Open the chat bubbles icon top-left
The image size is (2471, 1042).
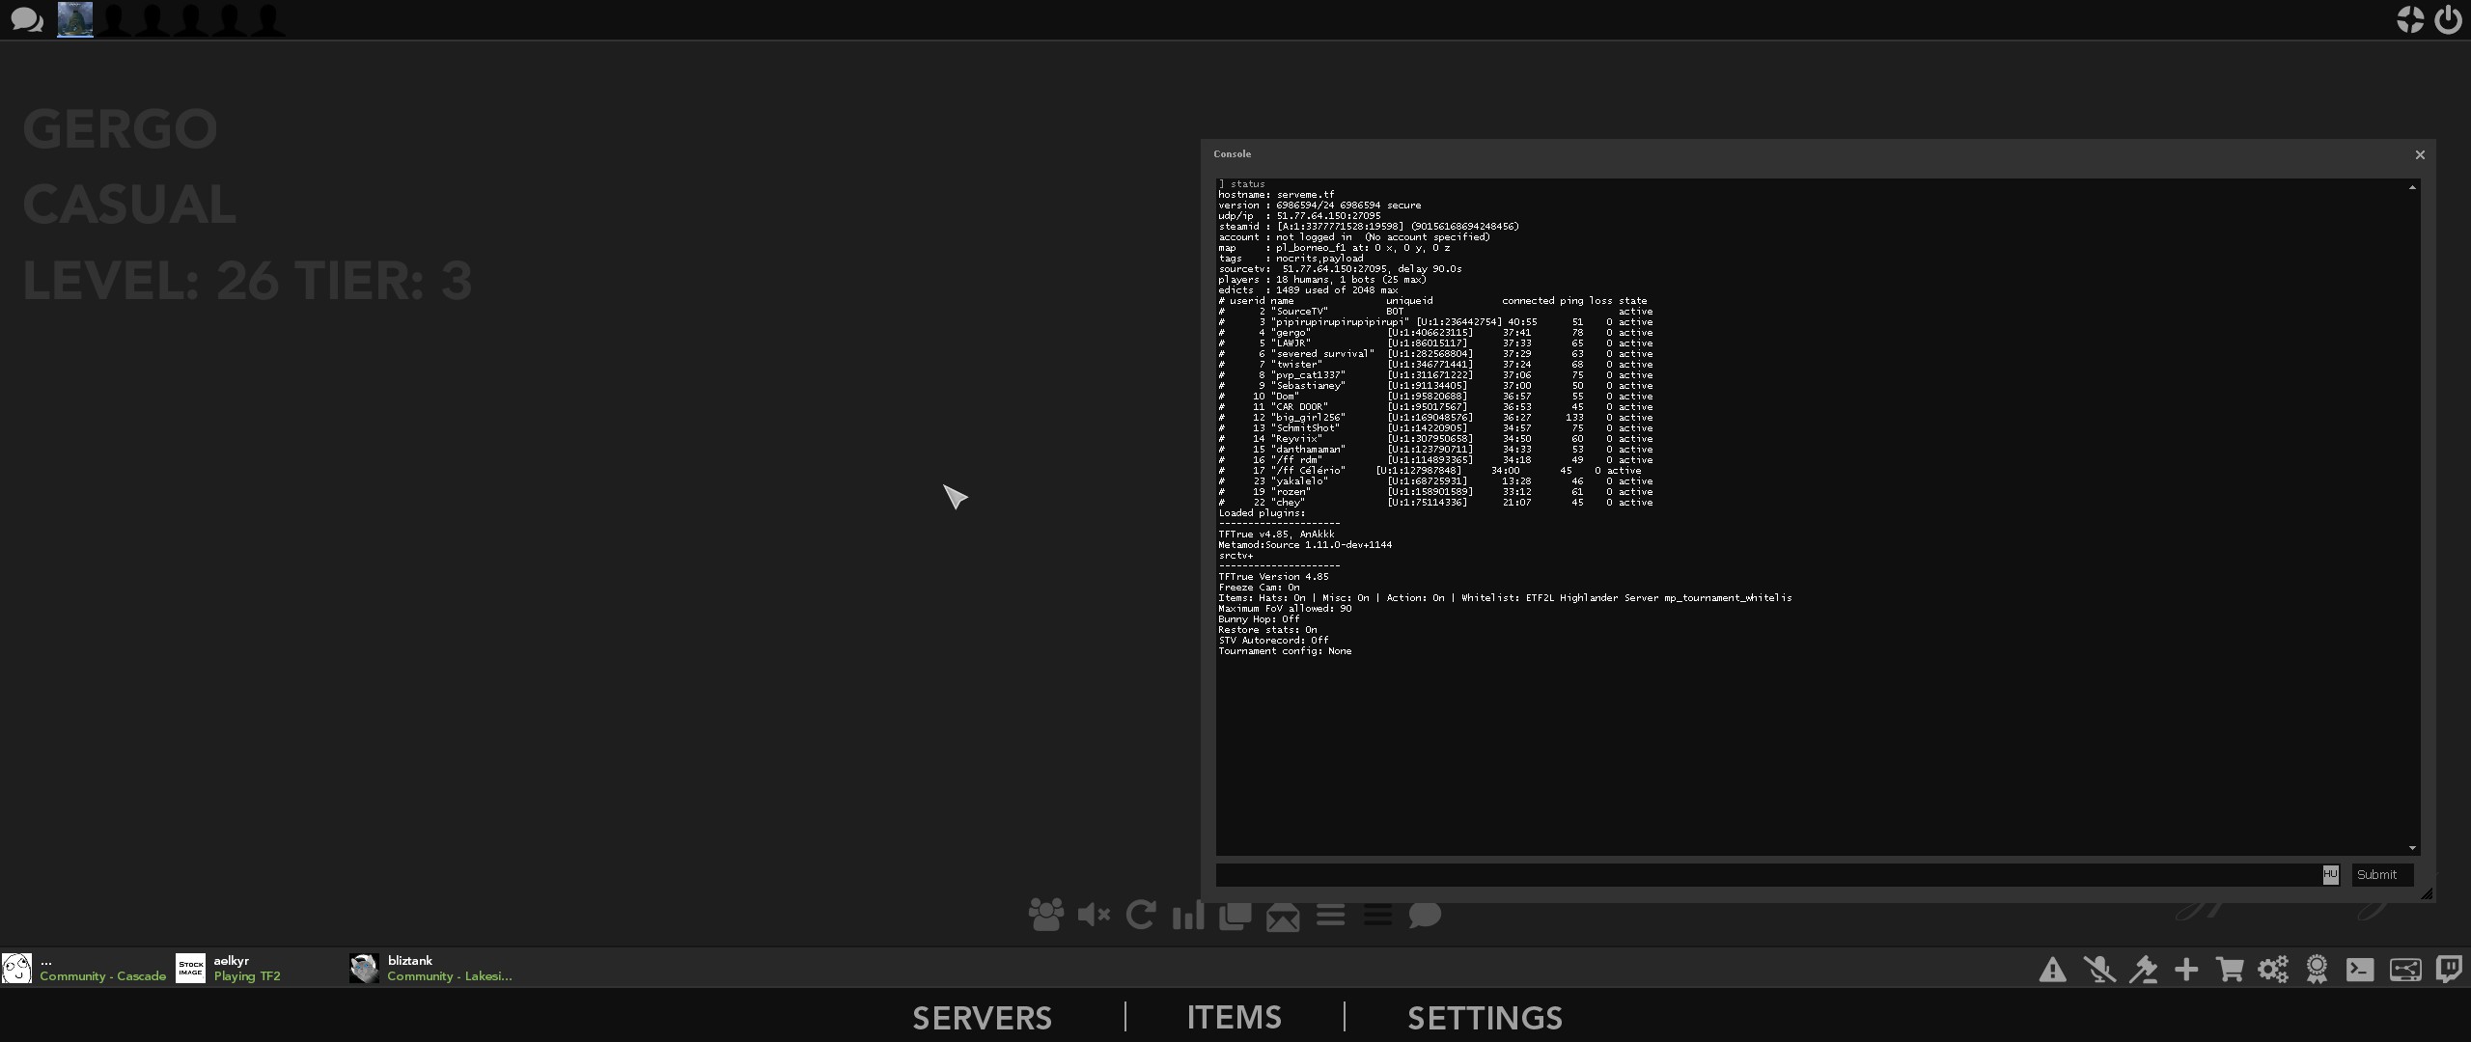(26, 19)
